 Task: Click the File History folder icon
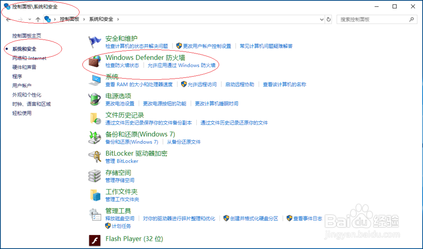95,119
